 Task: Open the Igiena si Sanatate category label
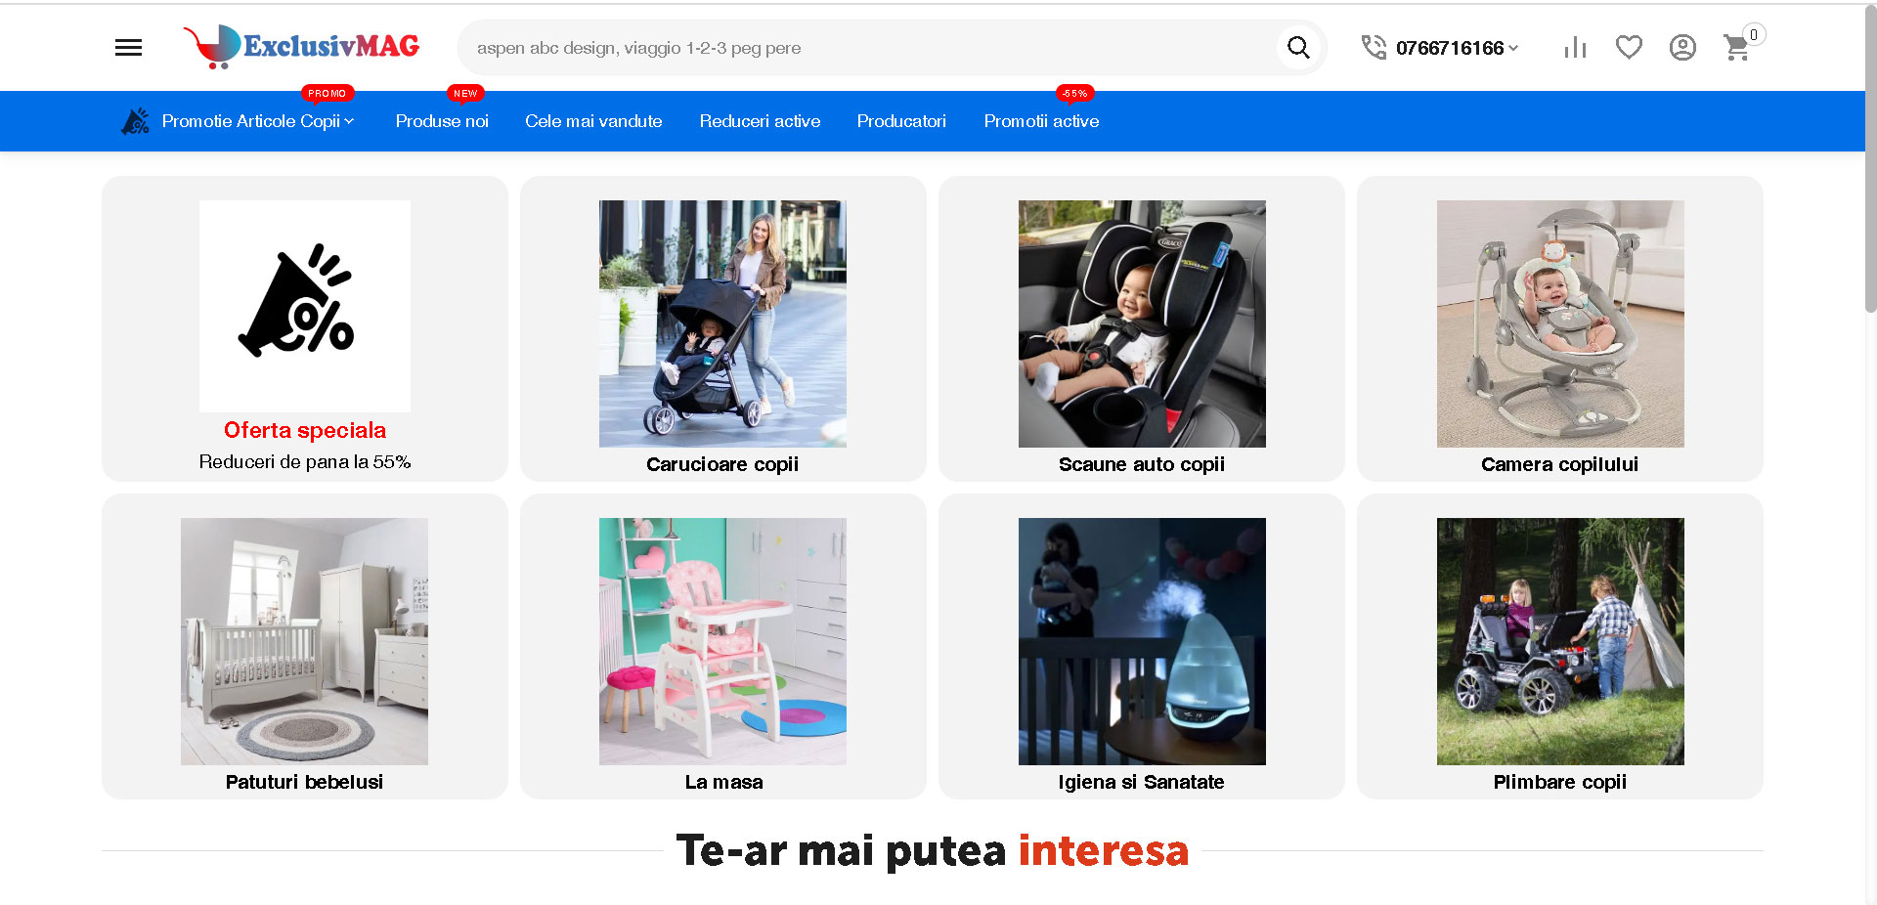(x=1142, y=782)
